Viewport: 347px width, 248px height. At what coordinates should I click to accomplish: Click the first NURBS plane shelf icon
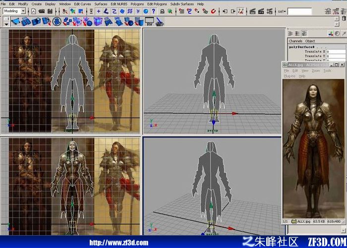16,22
